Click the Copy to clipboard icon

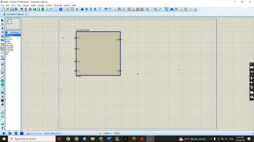coord(119,9)
